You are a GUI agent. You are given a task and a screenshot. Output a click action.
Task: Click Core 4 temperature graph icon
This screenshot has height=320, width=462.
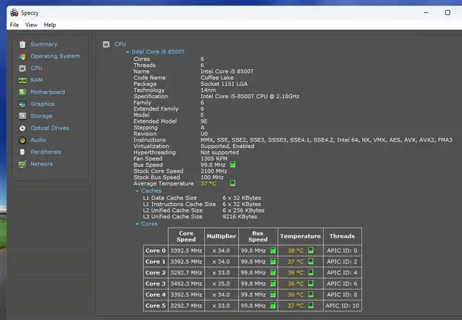310,294
